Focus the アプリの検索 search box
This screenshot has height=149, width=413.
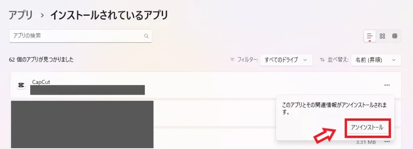click(x=80, y=36)
